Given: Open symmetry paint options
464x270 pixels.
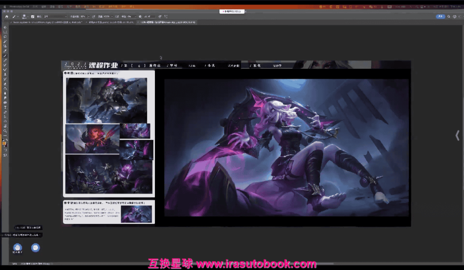Looking at the screenshot, I should coord(166,17).
